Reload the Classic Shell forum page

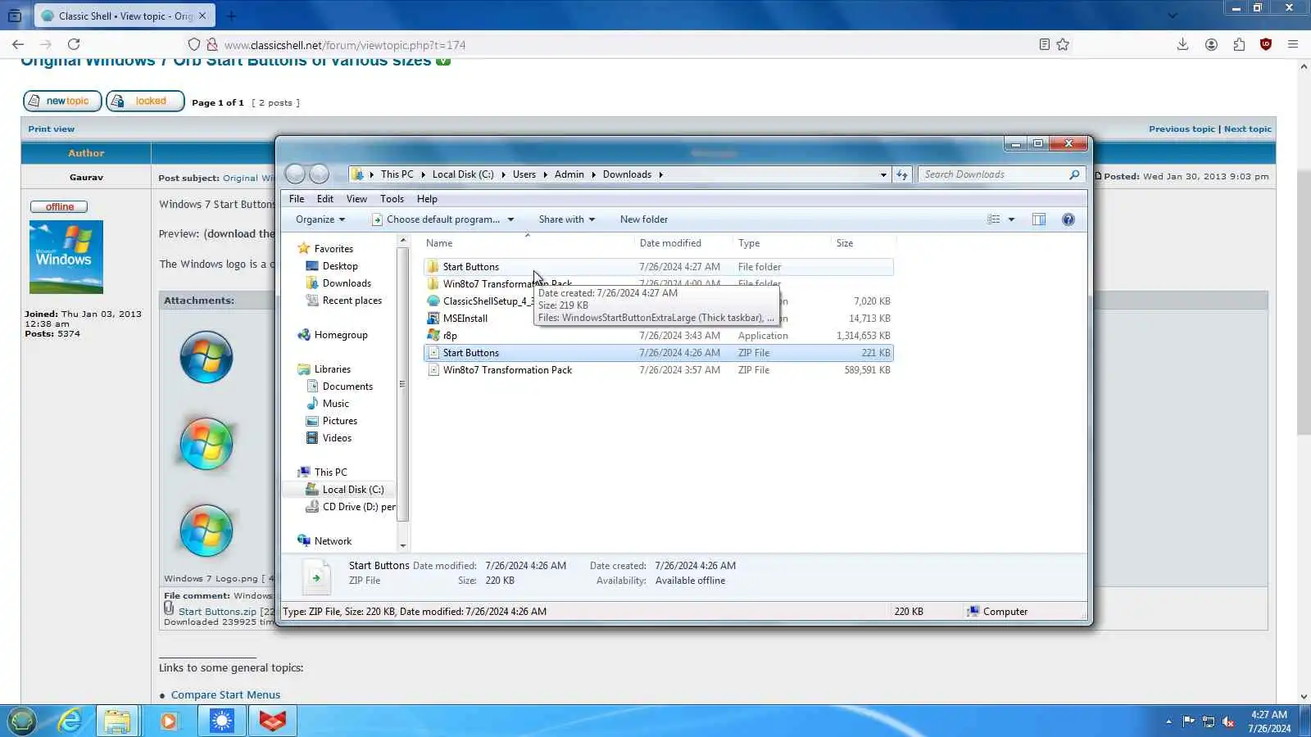[74, 44]
